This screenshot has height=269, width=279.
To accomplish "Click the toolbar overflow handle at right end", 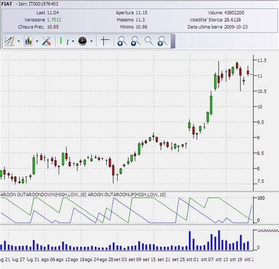I will tap(173, 41).
